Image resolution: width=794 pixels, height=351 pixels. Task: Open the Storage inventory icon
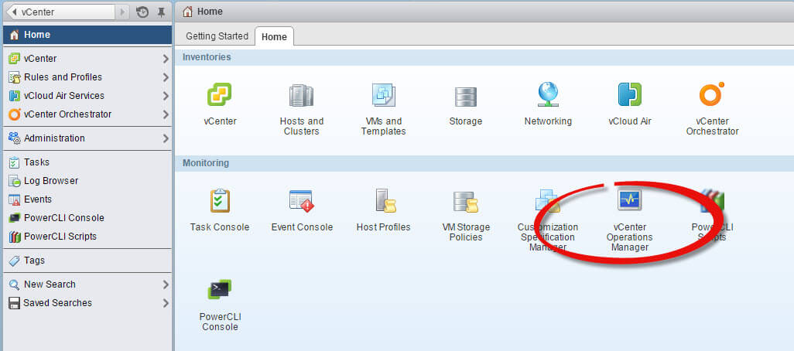pyautogui.click(x=465, y=96)
